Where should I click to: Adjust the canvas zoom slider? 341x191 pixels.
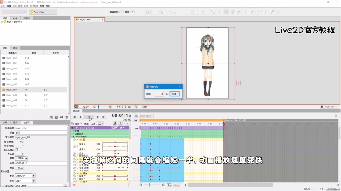click(x=98, y=107)
